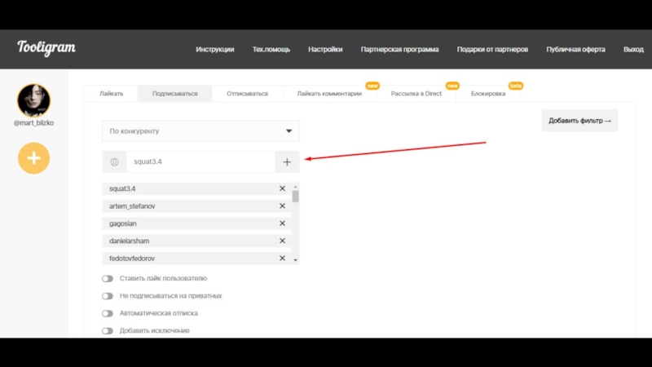
Task: Remove squat3.4 from the list
Action: (282, 188)
